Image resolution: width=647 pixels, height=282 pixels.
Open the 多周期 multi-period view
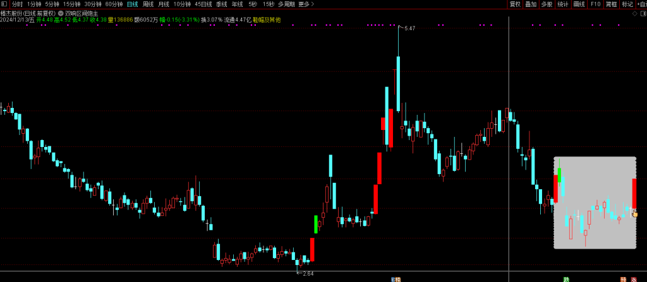click(x=286, y=4)
